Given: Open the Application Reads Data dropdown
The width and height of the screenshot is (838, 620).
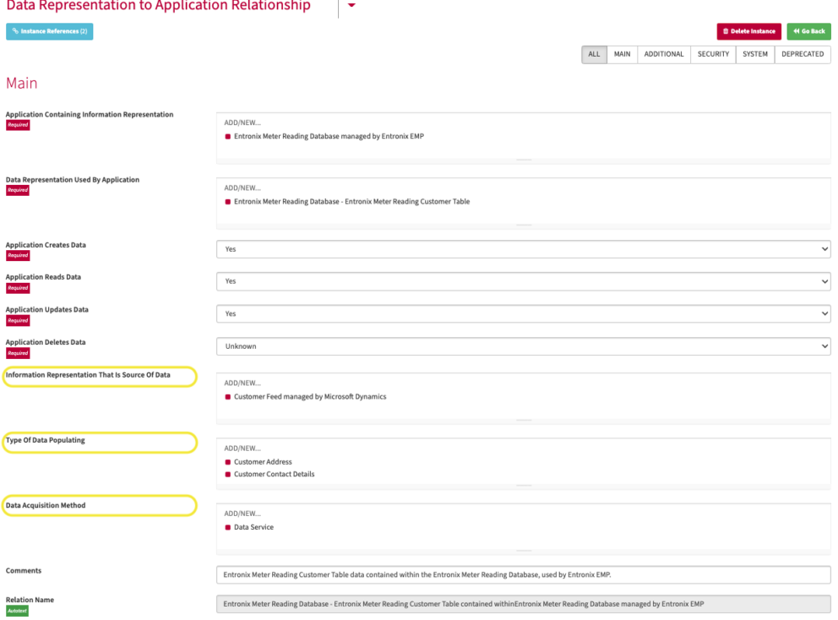Looking at the screenshot, I should pyautogui.click(x=523, y=281).
